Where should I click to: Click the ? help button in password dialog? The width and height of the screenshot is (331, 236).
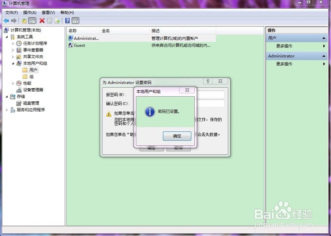point(208,81)
